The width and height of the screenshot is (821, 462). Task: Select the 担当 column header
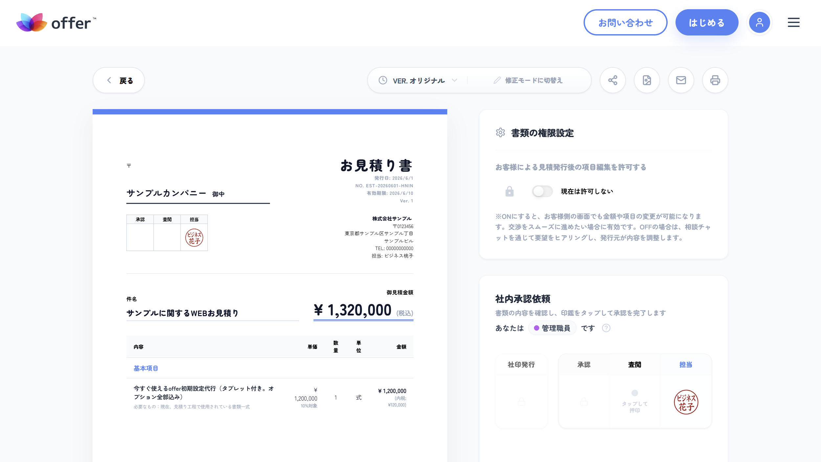tap(686, 364)
